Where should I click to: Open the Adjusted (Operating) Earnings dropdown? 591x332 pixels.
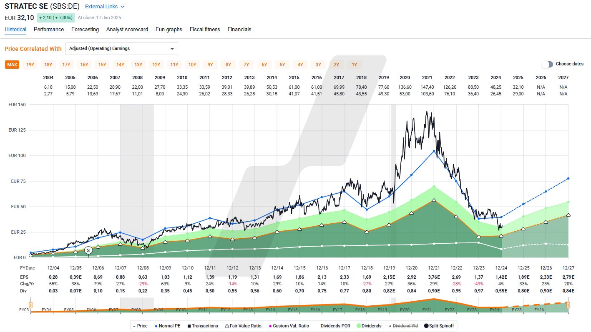[x=122, y=49]
